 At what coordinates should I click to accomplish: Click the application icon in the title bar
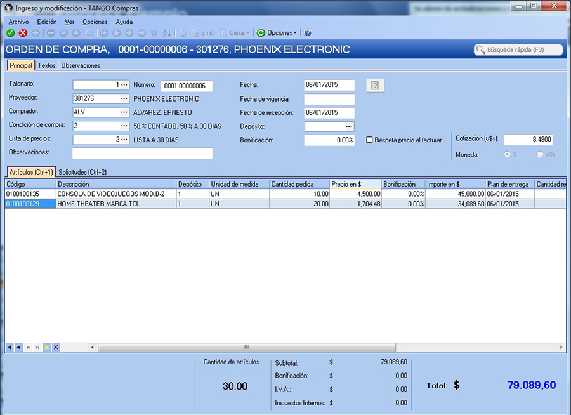click(9, 8)
